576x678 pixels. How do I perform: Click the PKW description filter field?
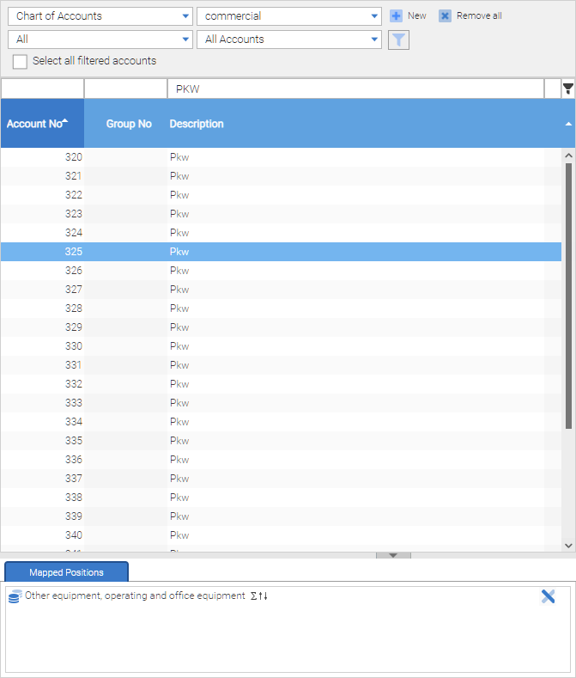point(356,89)
